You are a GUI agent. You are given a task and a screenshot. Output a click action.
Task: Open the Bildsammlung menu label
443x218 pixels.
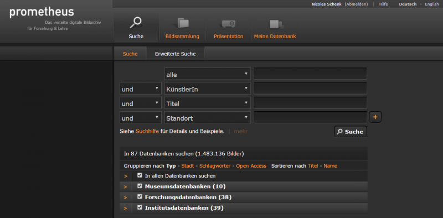pos(182,37)
